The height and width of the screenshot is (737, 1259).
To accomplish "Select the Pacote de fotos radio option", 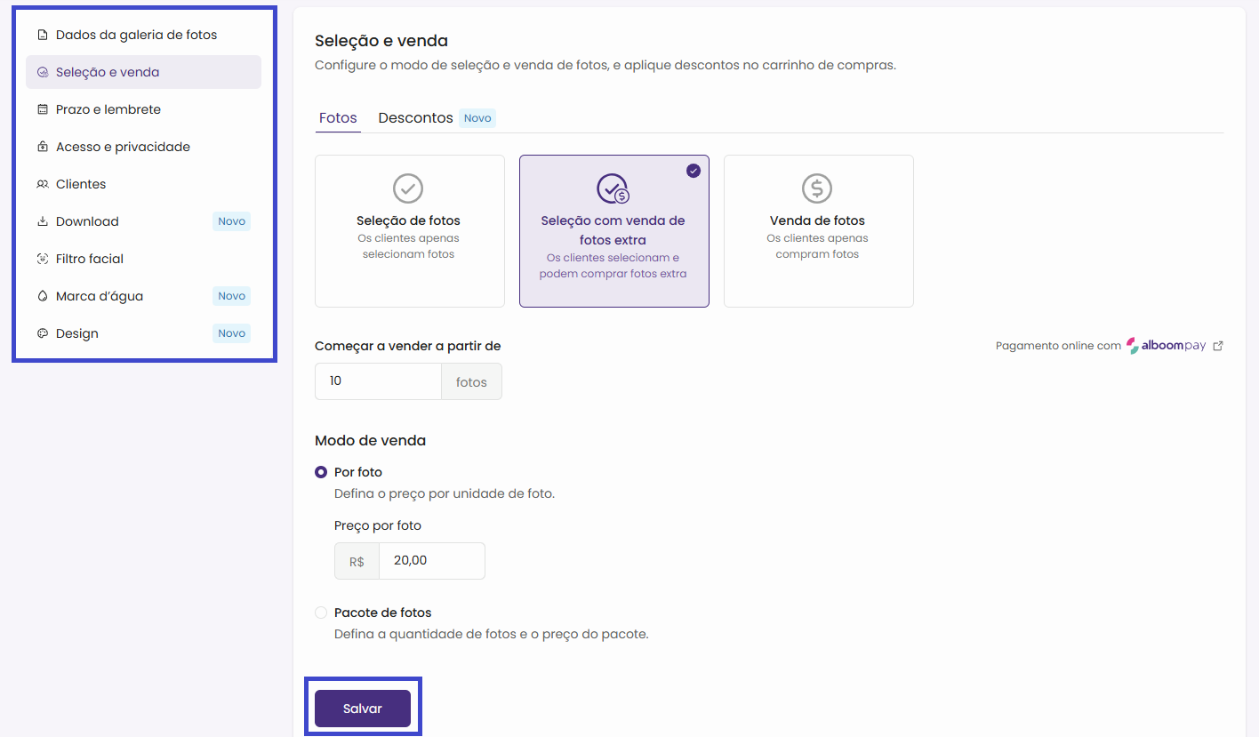I will tap(321, 613).
